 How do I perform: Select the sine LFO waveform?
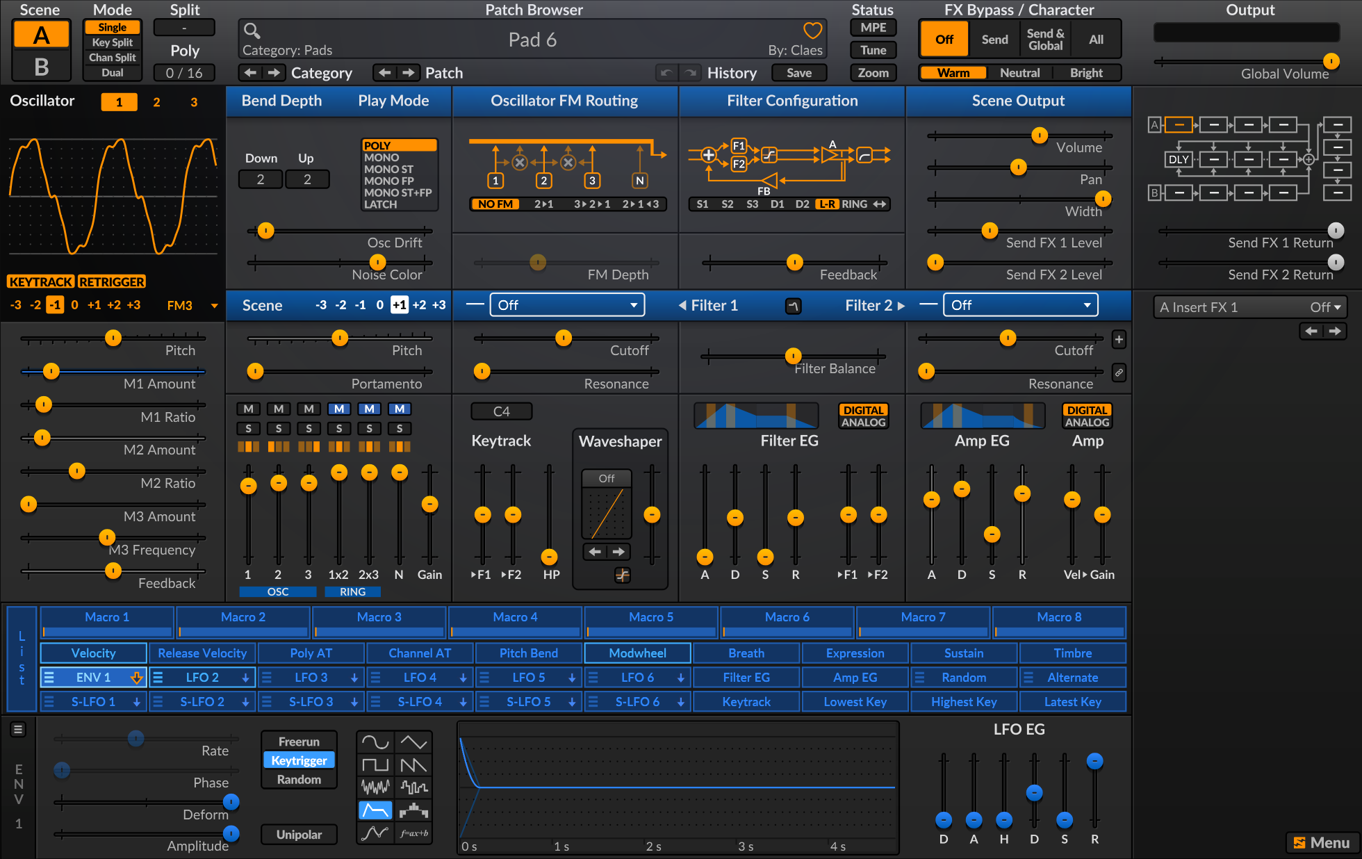pyautogui.click(x=375, y=742)
